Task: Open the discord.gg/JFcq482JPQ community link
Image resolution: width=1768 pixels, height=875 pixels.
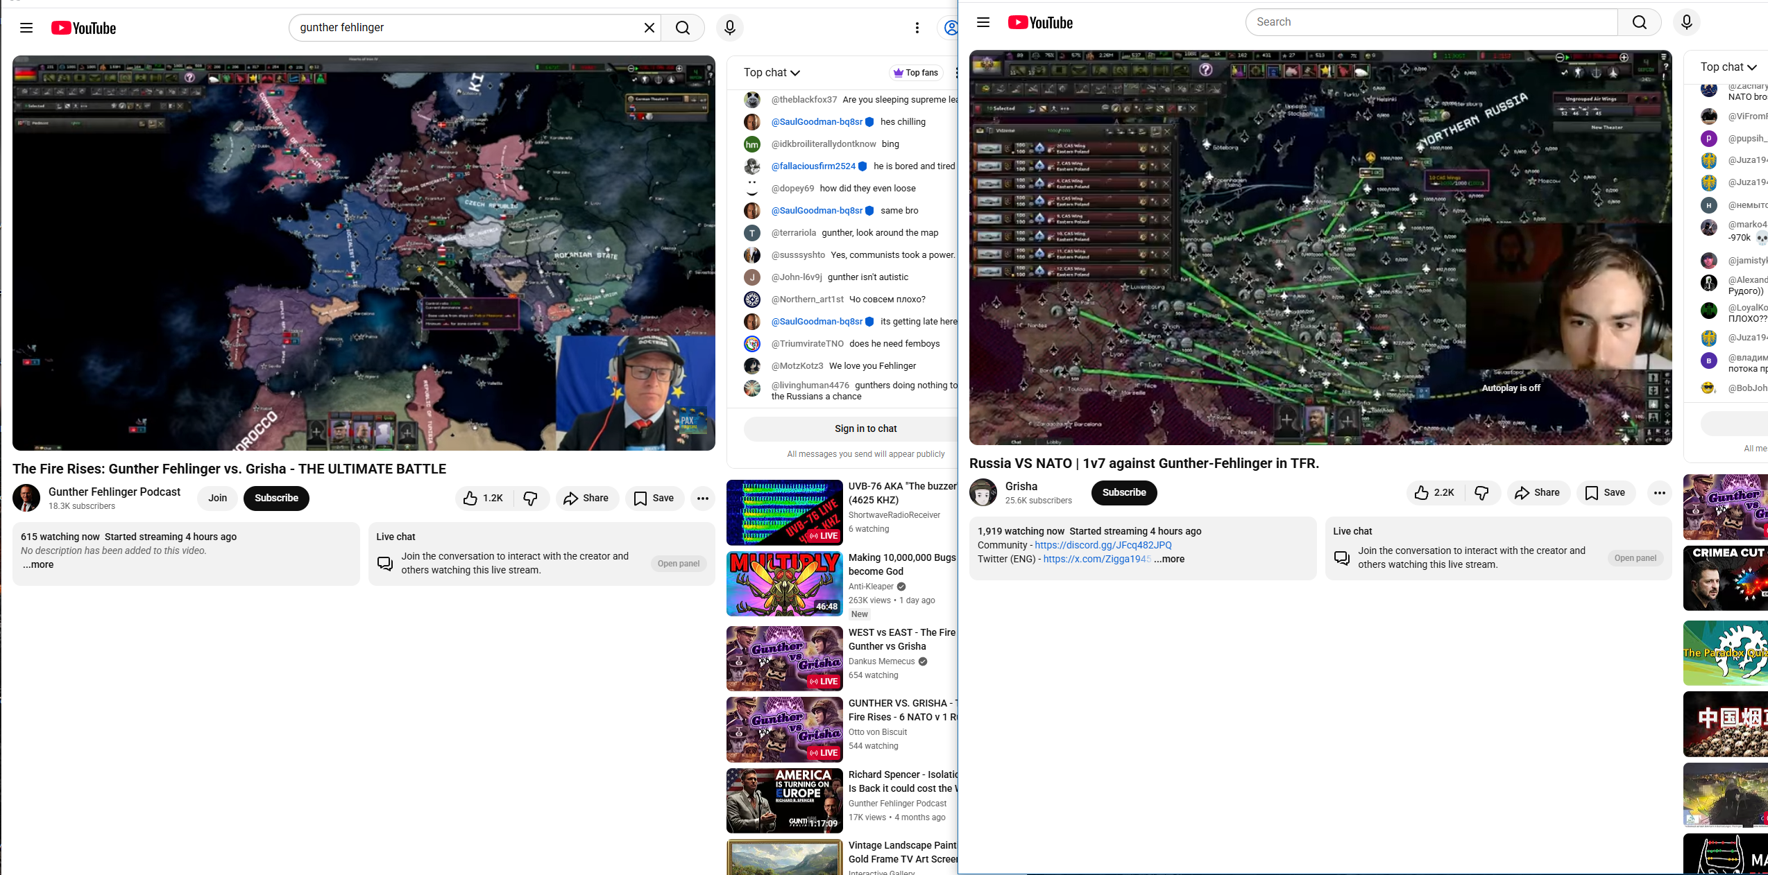Action: pyautogui.click(x=1103, y=545)
